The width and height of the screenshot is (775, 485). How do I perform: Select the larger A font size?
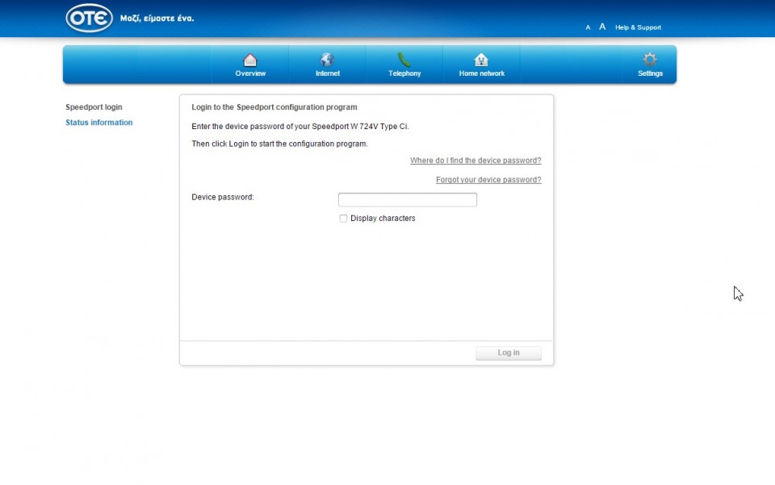tap(602, 27)
